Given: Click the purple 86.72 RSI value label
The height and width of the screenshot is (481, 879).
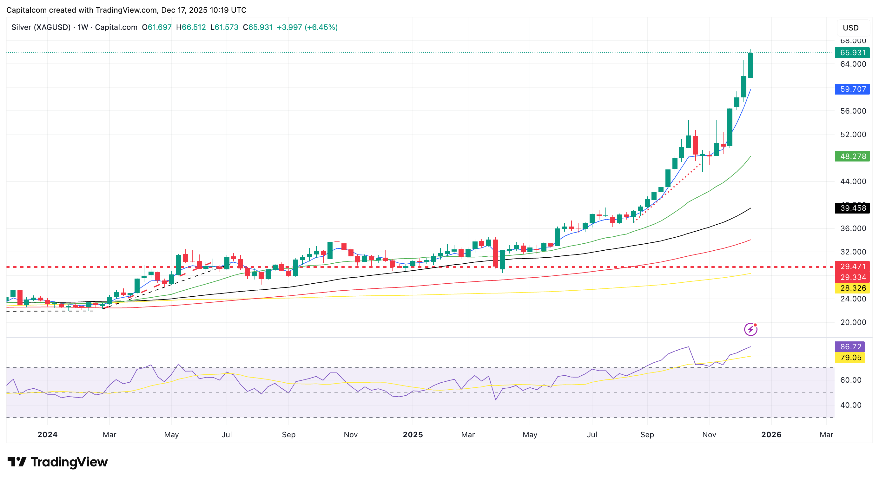Looking at the screenshot, I should (x=850, y=346).
